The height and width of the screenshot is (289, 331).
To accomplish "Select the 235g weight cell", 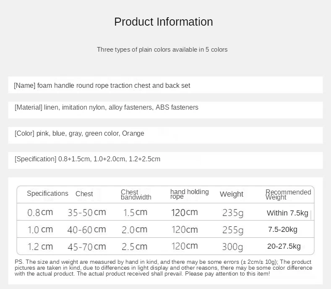I will [233, 213].
